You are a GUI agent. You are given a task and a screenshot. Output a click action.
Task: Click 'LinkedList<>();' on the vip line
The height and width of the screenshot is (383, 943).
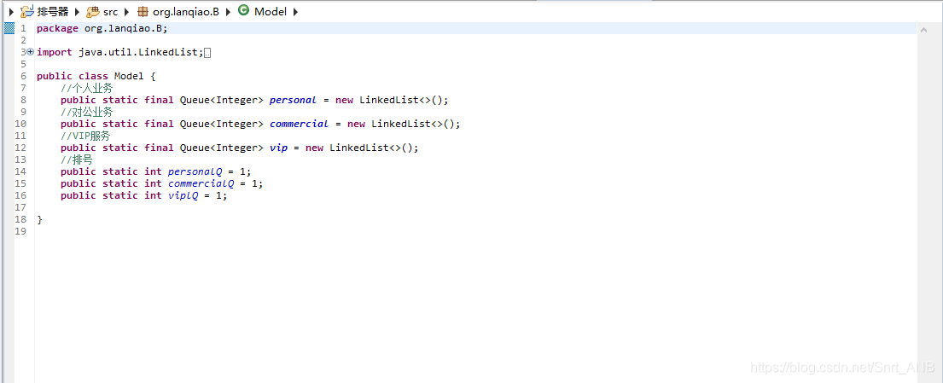374,148
